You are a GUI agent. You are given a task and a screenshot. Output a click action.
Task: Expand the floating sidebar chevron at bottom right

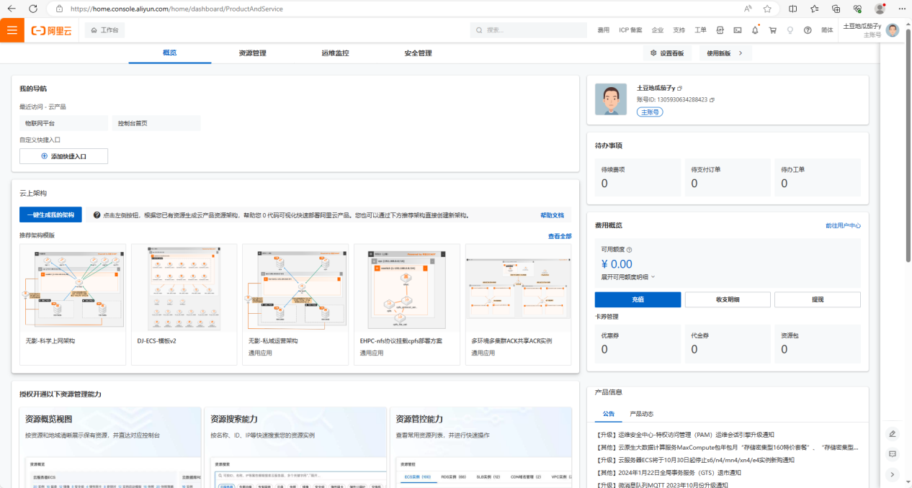point(893,474)
